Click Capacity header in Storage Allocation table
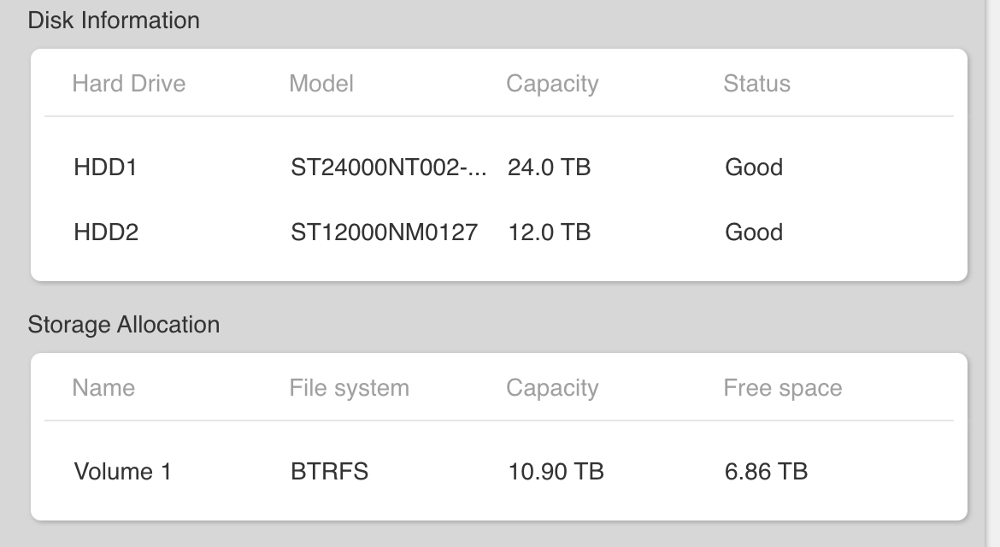Image resolution: width=1000 pixels, height=547 pixels. (x=552, y=388)
